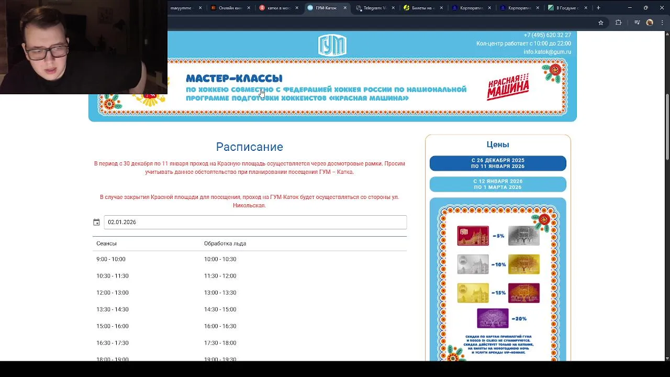670x377 pixels.
Task: Click the МАСТЕР-КЛАССЫ banner heading
Action: [234, 79]
